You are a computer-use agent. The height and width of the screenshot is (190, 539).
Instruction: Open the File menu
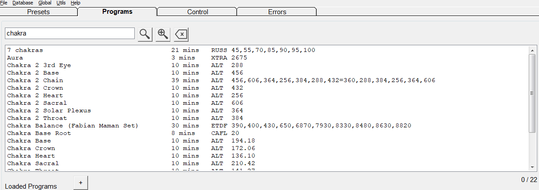pos(4,3)
